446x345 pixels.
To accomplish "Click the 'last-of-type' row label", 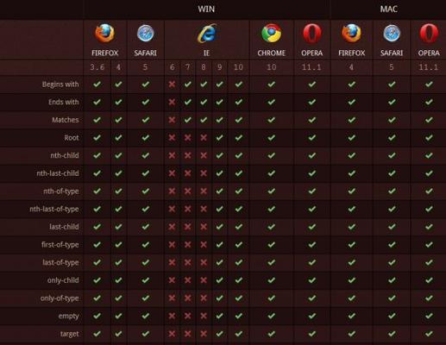I will [60, 262].
